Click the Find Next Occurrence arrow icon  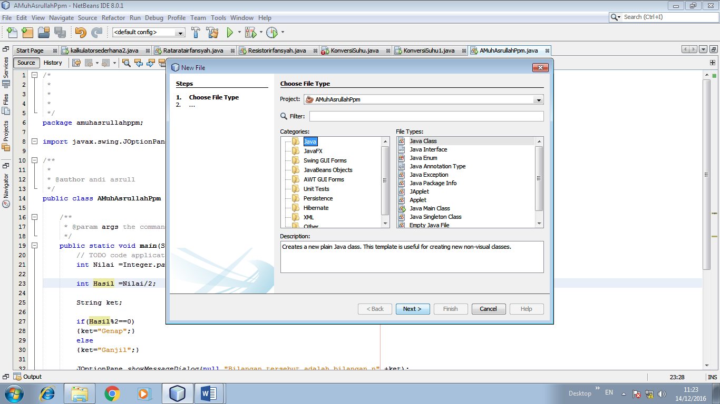[x=151, y=63]
